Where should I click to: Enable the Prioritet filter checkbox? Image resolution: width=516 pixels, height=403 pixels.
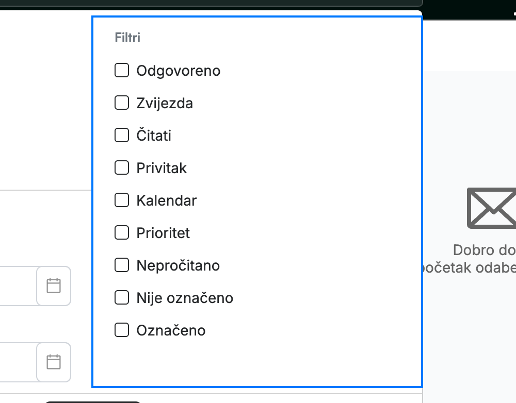click(122, 233)
